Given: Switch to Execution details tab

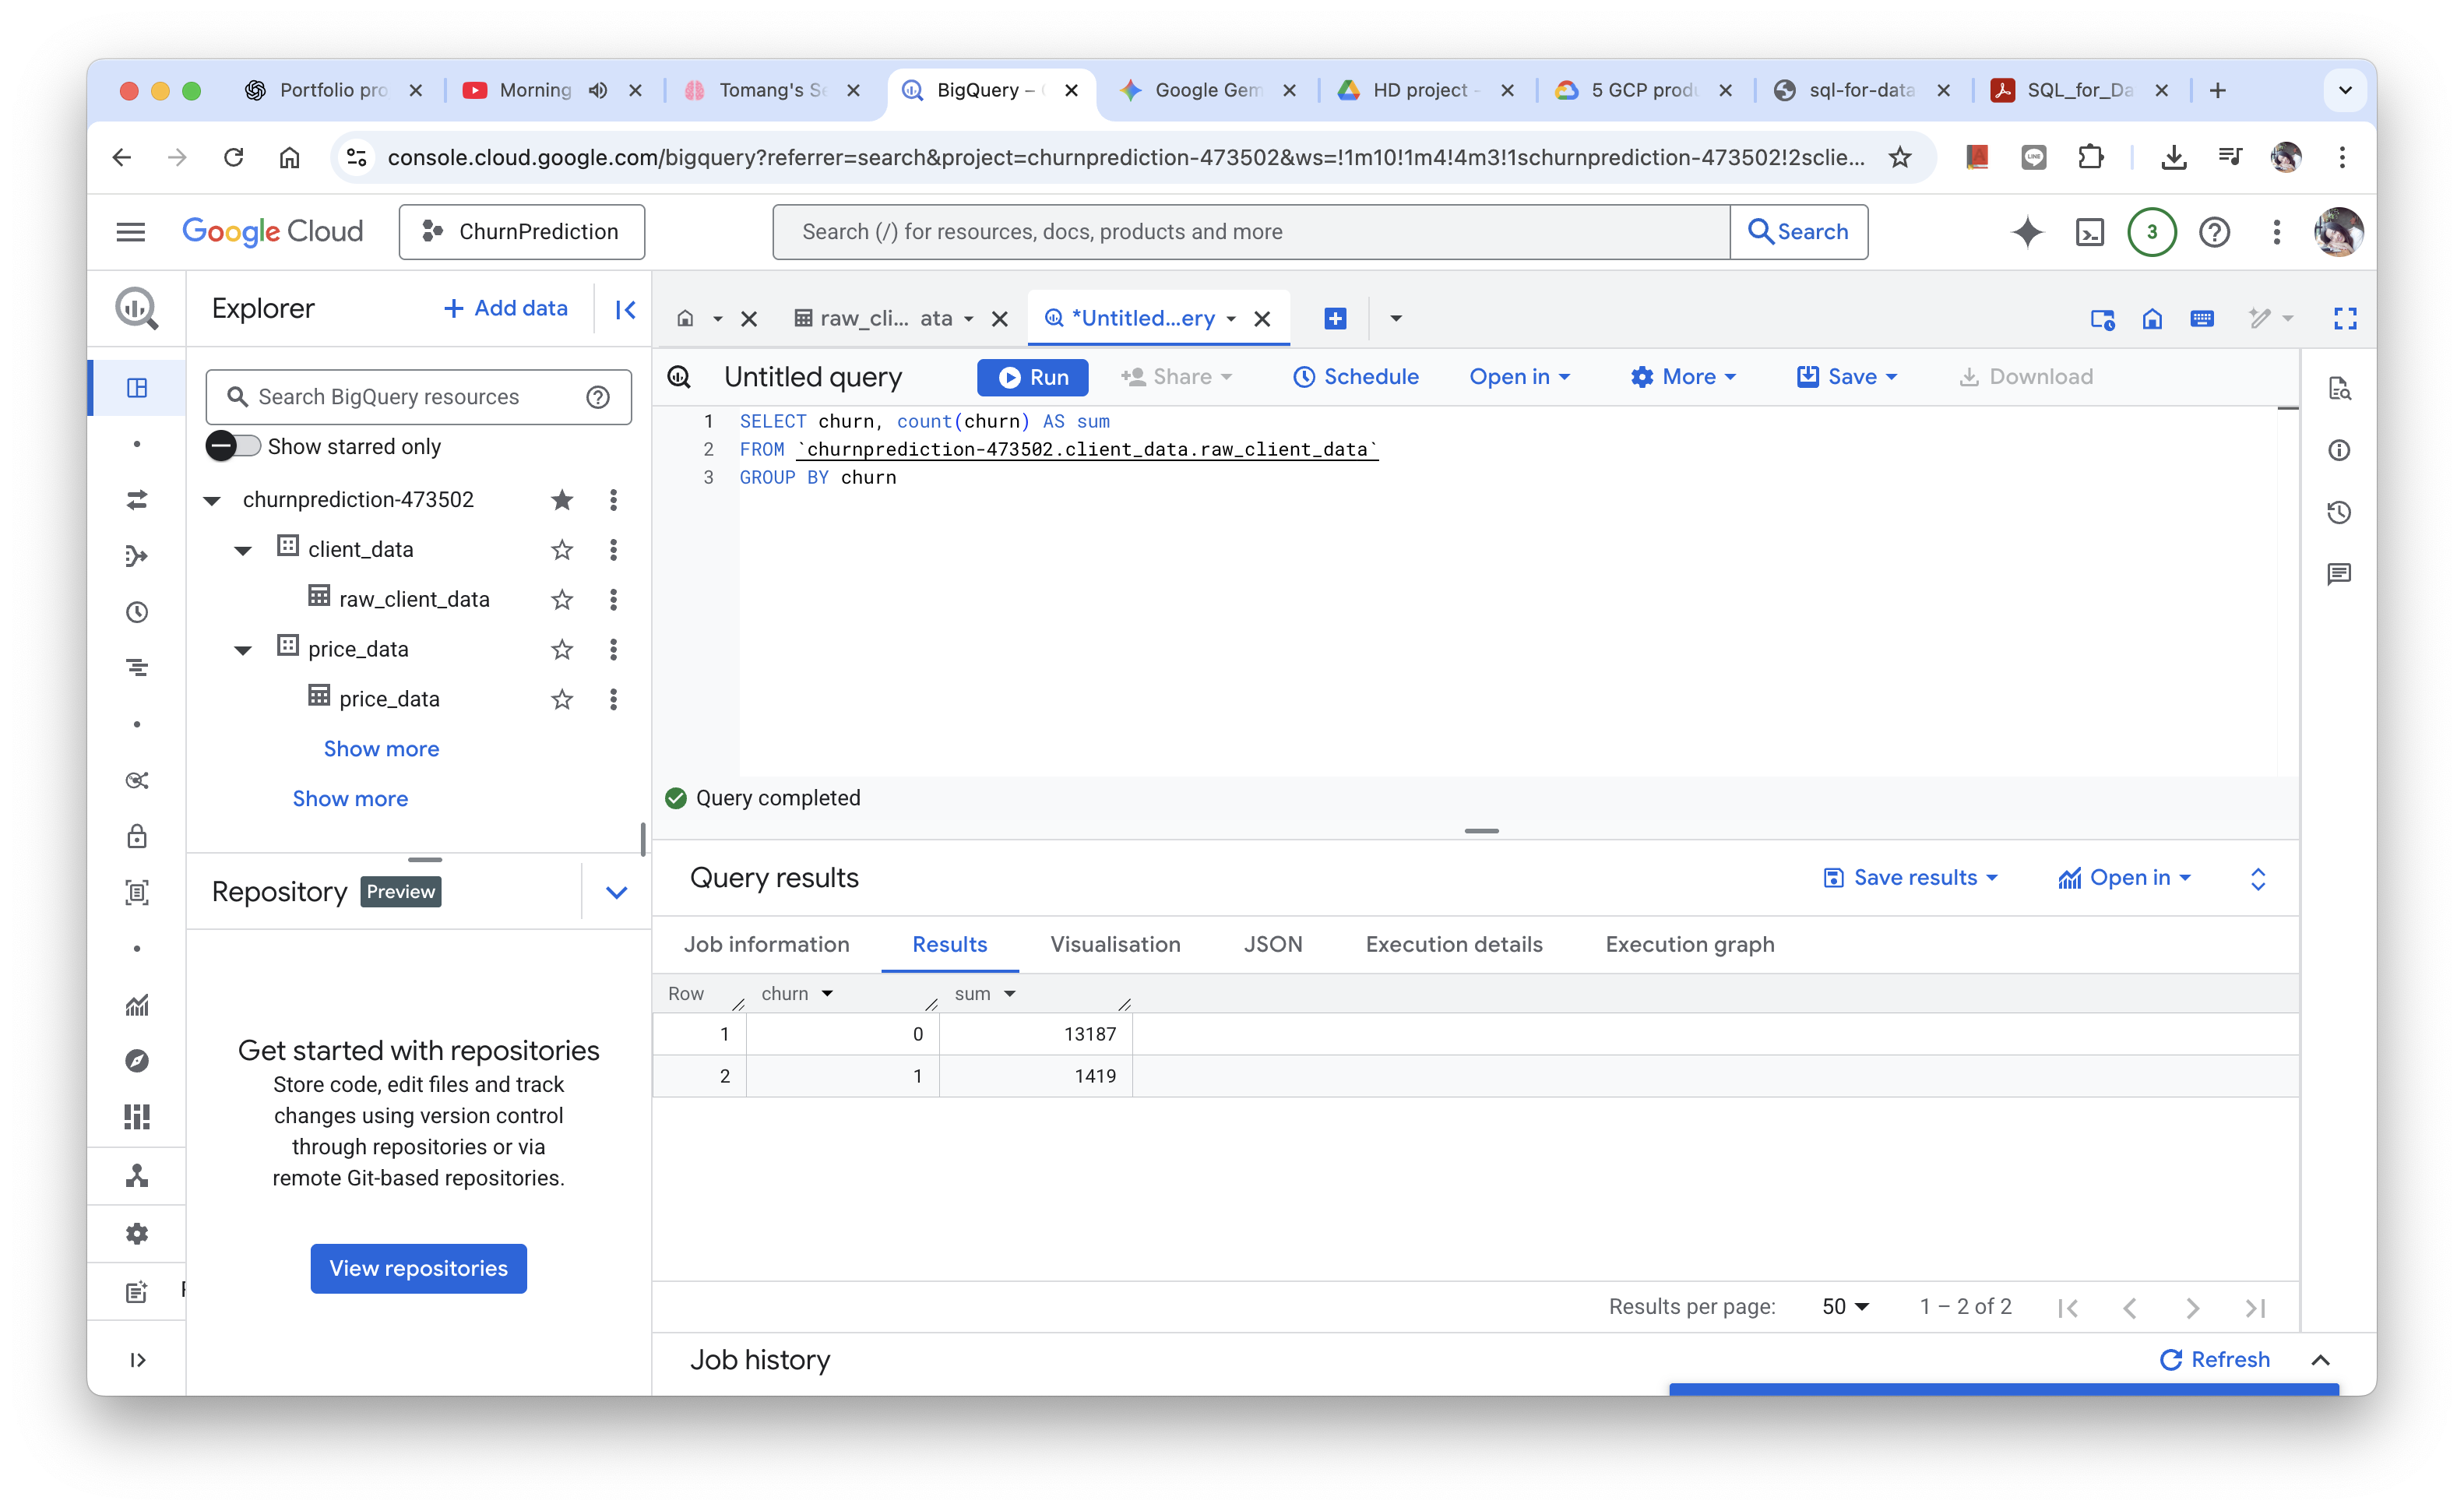Looking at the screenshot, I should coord(1454,944).
